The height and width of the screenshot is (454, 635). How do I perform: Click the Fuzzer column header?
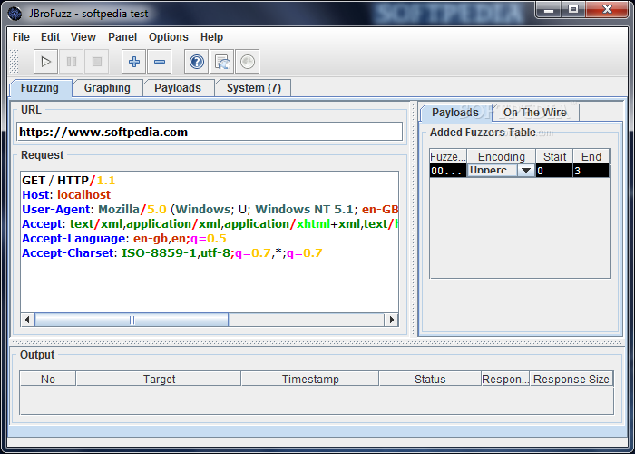tap(448, 156)
